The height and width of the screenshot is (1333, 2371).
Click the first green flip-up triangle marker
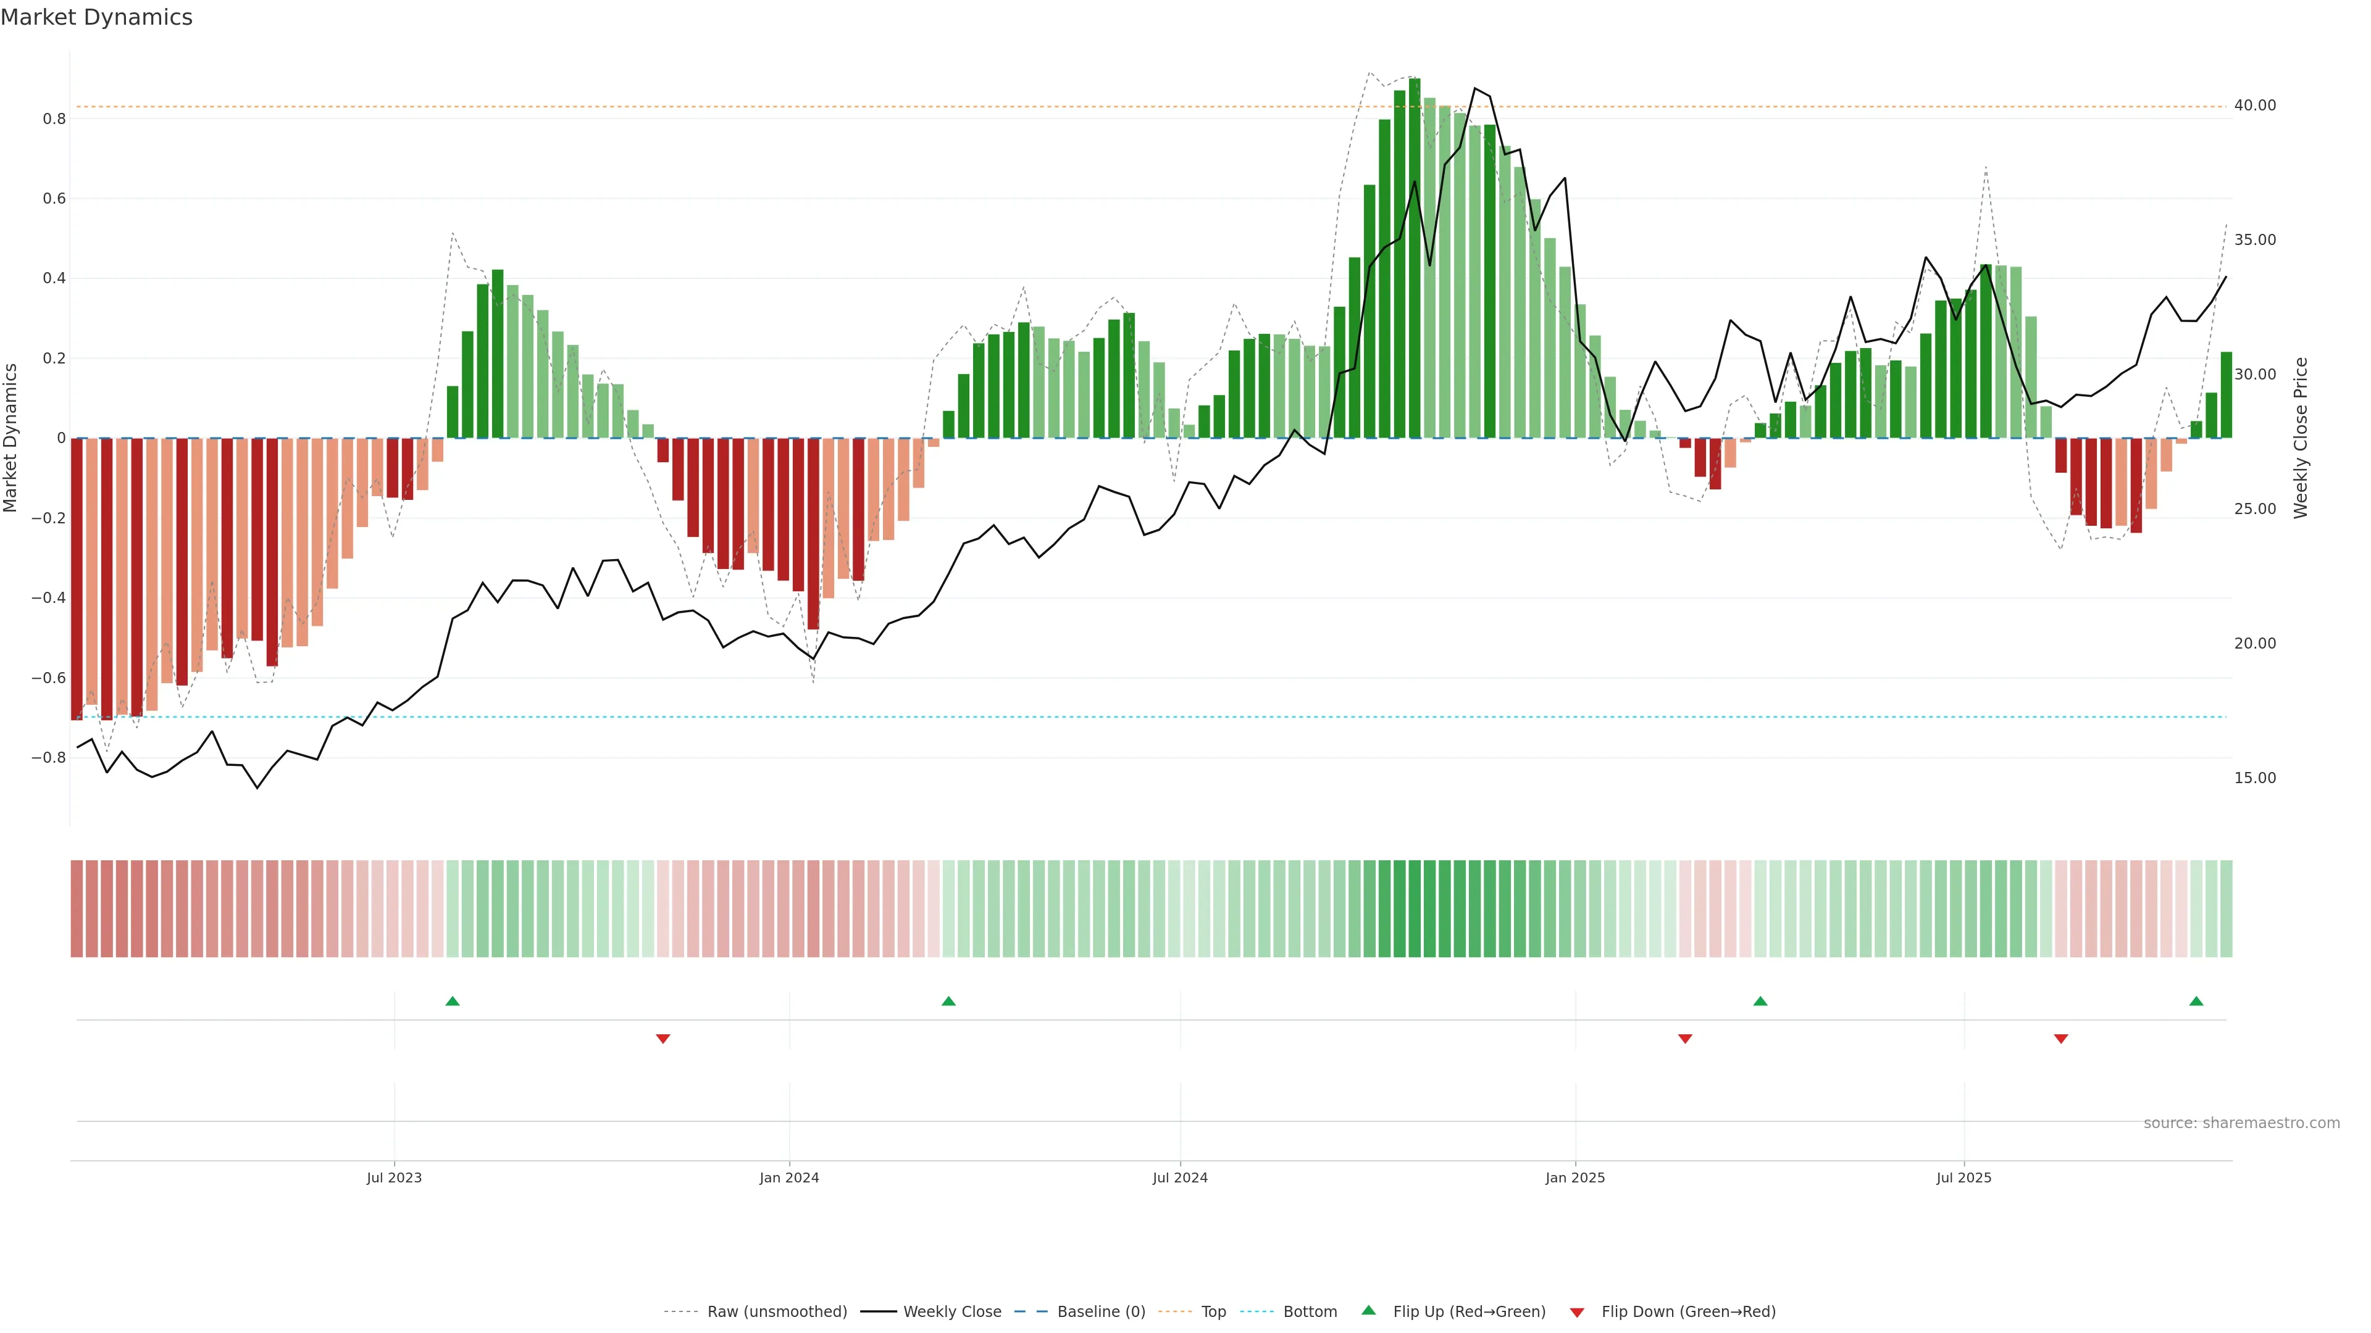(452, 1001)
